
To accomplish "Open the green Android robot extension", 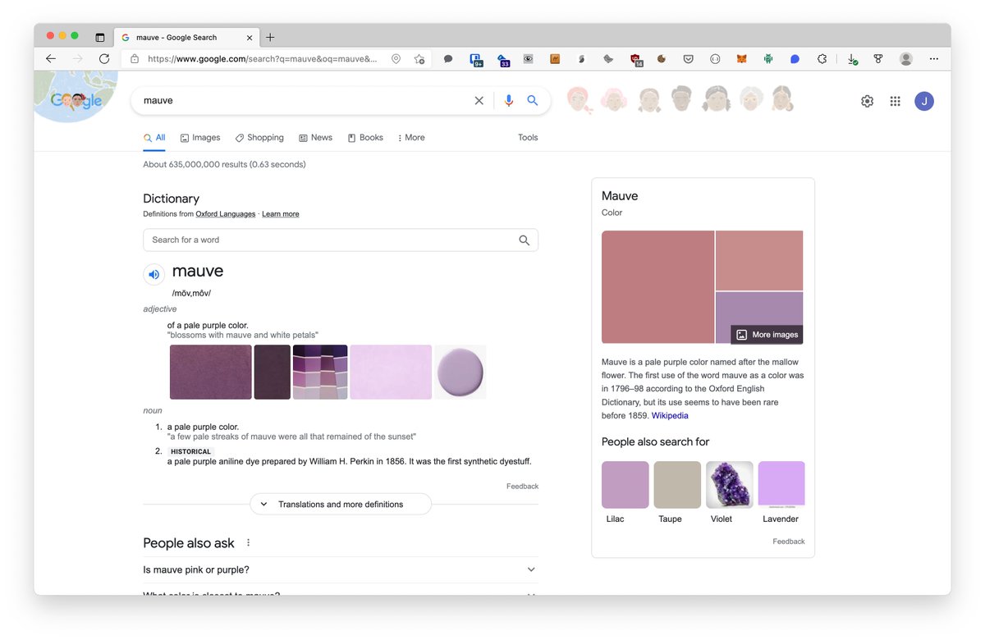I will pyautogui.click(x=768, y=59).
